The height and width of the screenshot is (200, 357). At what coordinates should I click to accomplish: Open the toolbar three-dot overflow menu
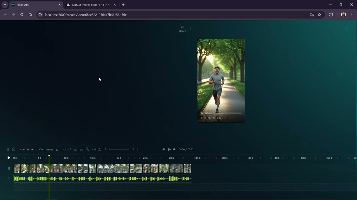click(x=138, y=149)
